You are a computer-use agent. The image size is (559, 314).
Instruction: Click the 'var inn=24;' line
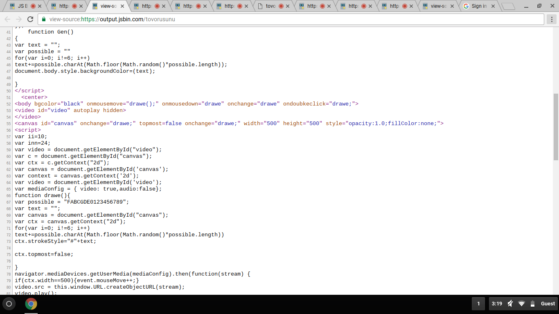pyautogui.click(x=33, y=143)
